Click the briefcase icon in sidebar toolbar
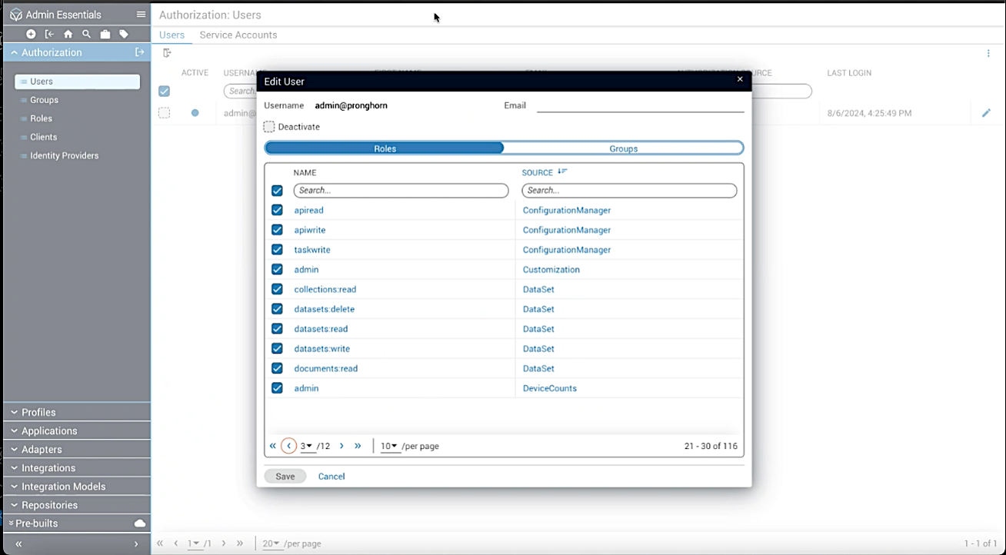 (x=105, y=34)
